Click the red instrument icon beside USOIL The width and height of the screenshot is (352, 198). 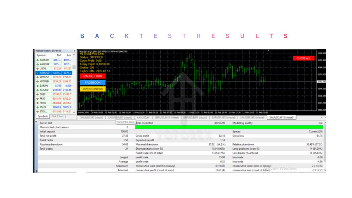pyautogui.click(x=38, y=68)
